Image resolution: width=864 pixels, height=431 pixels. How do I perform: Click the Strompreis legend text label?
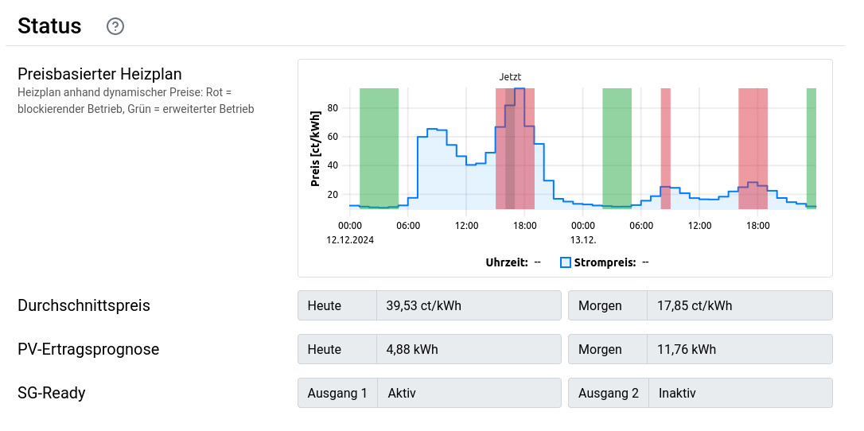click(x=605, y=262)
